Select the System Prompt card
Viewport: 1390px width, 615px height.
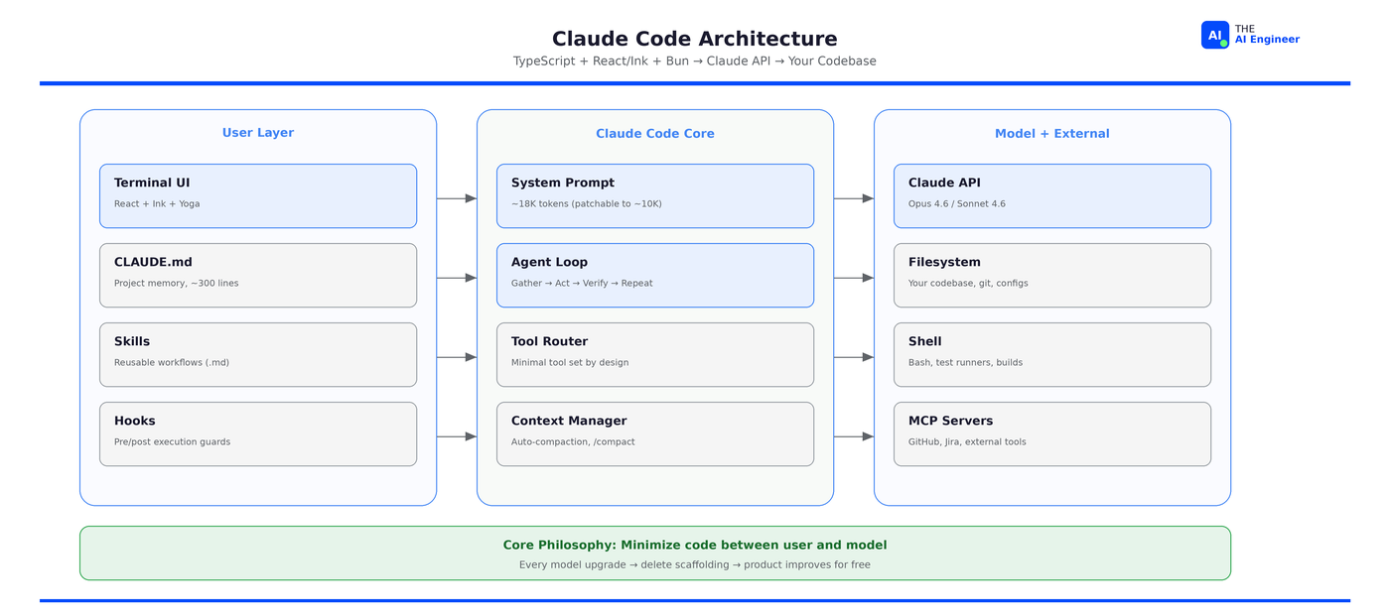655,196
